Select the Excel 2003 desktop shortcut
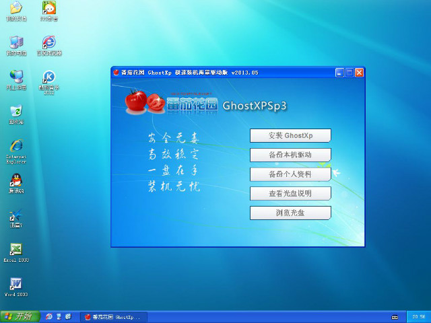The width and height of the screenshot is (431, 323). pos(16,253)
